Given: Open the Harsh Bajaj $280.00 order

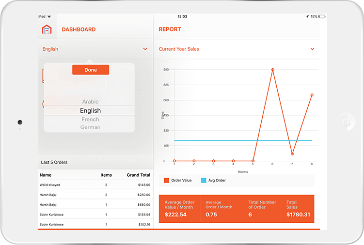Looking at the screenshot, I should point(95,195).
